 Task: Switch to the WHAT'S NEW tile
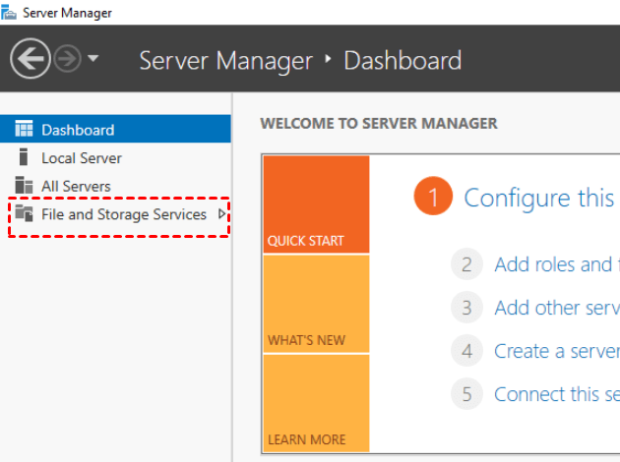(x=316, y=304)
